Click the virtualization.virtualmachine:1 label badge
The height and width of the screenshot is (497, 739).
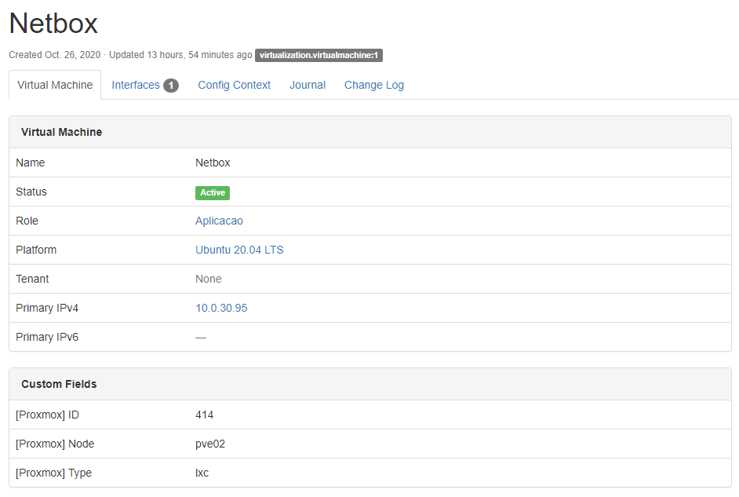coord(319,55)
